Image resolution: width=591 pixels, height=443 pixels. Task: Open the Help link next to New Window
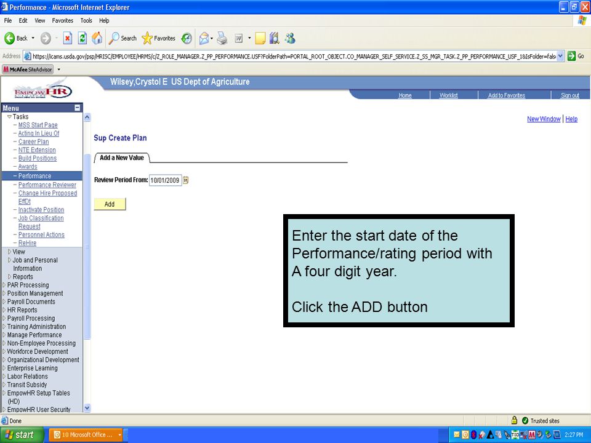[x=571, y=119]
